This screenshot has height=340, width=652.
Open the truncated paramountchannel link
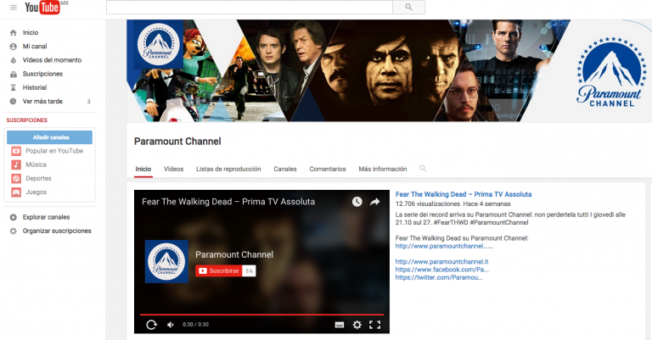tap(444, 246)
